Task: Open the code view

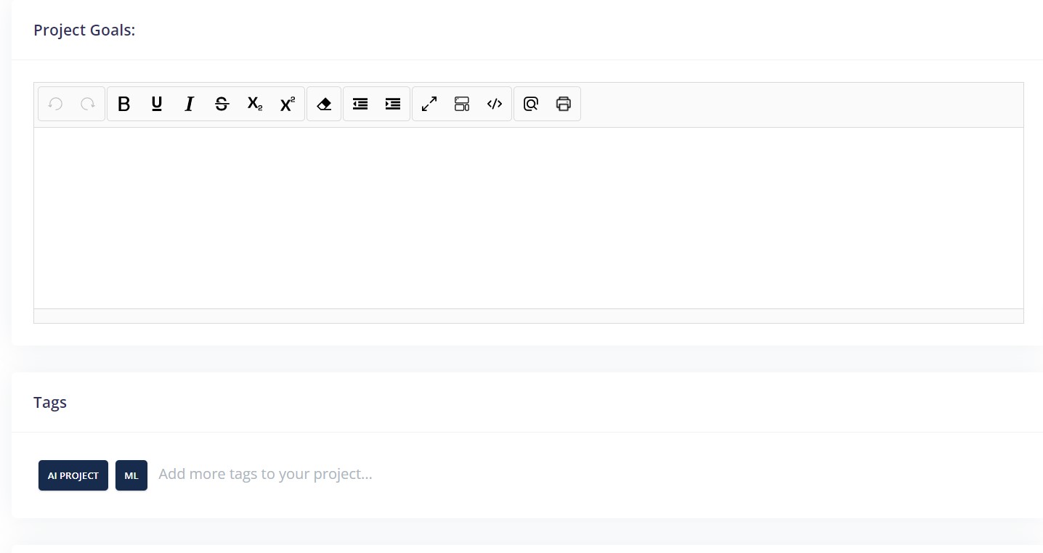Action: 495,104
